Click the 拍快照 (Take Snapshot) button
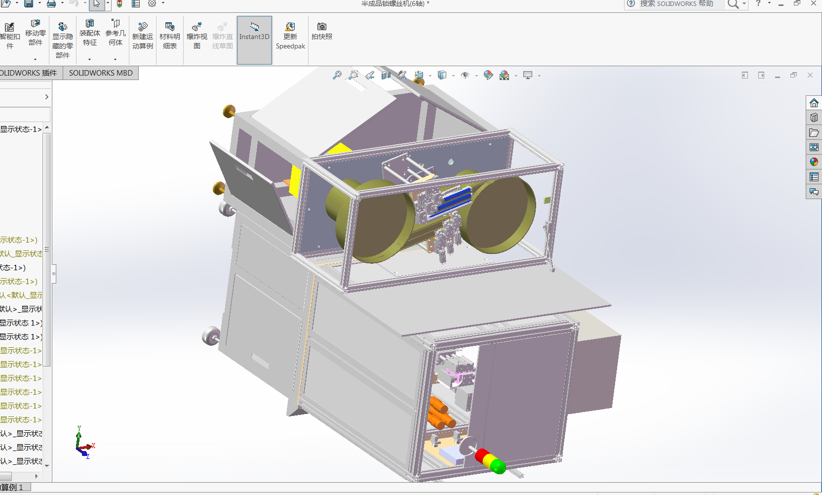The width and height of the screenshot is (822, 495). point(321,31)
